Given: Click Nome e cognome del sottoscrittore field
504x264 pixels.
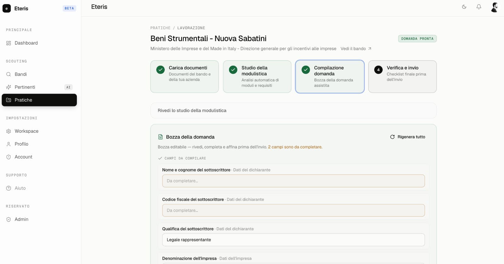Looking at the screenshot, I should pyautogui.click(x=294, y=181).
